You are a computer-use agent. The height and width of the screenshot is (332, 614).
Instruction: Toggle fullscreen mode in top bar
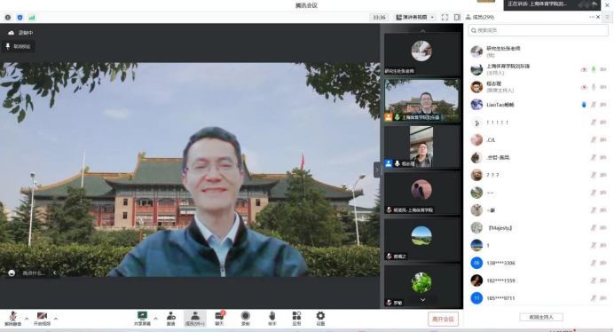445,17
